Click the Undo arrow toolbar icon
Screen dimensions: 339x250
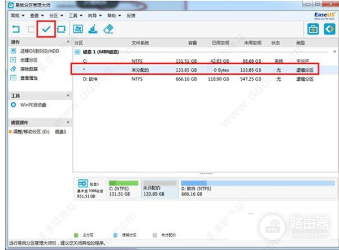(x=15, y=28)
